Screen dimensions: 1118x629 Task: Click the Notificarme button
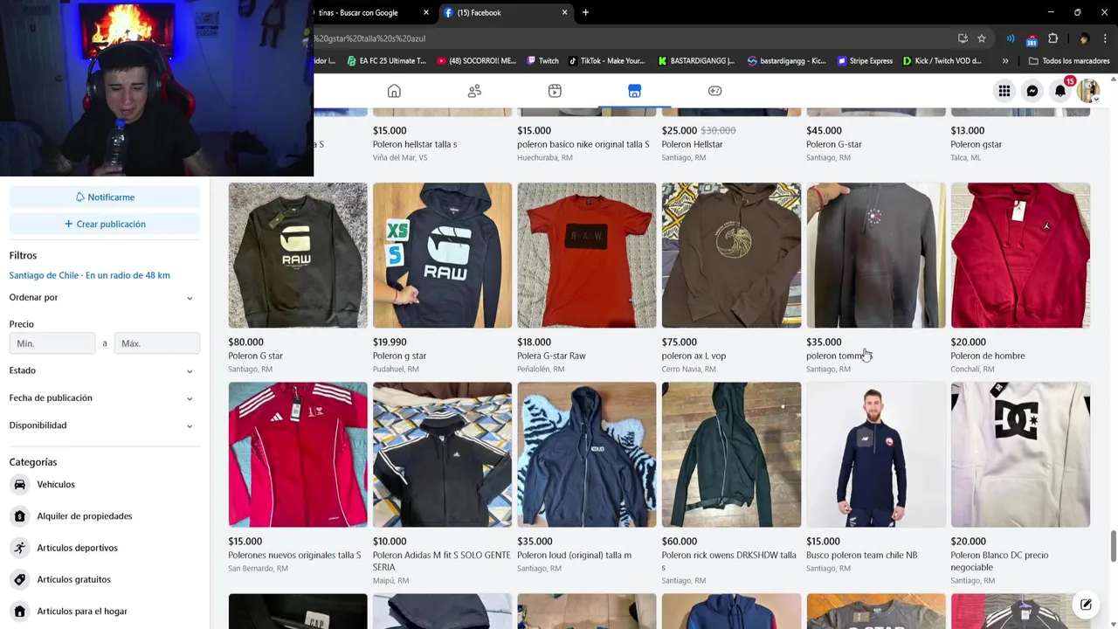105,197
